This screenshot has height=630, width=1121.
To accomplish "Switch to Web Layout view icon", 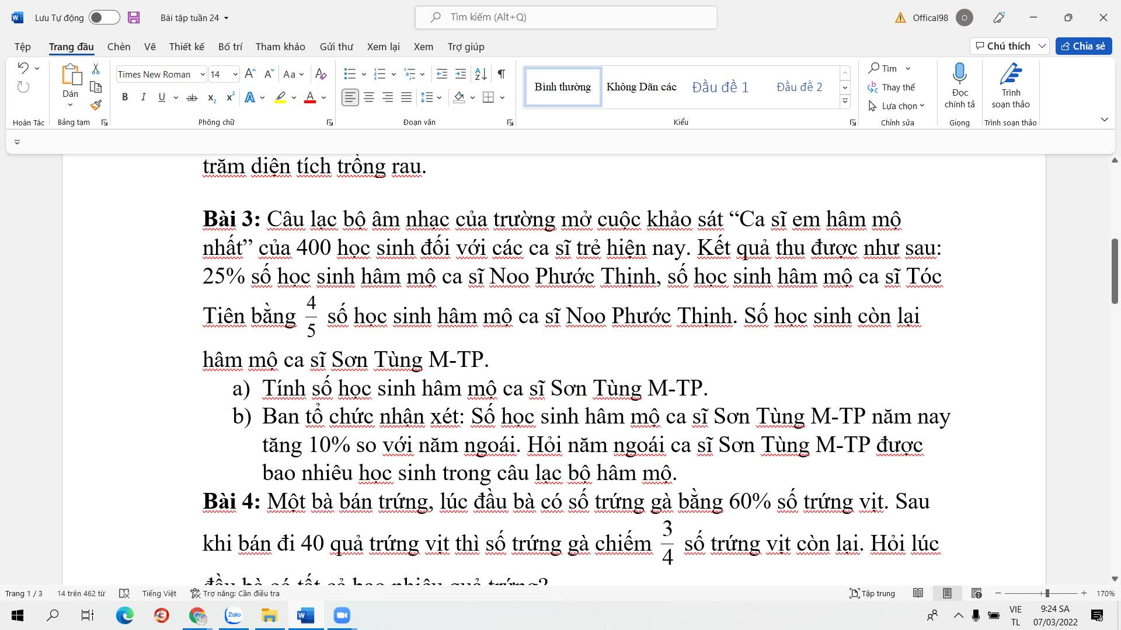I will pos(976,593).
